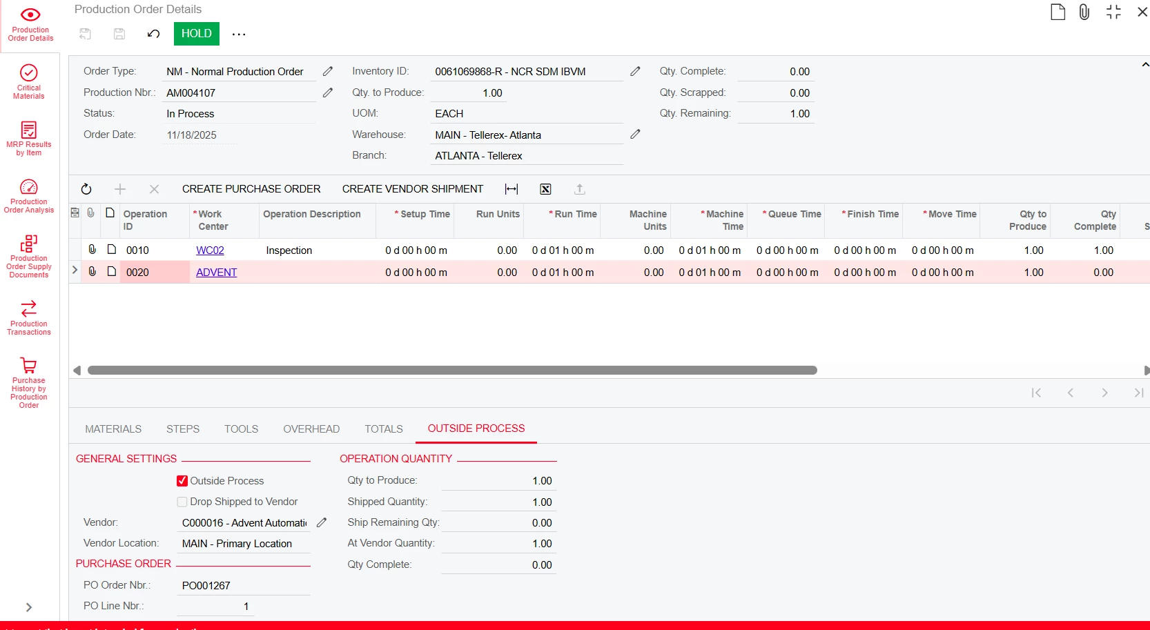Open the TOTALS tab
Viewport: 1150px width, 630px height.
click(x=384, y=429)
